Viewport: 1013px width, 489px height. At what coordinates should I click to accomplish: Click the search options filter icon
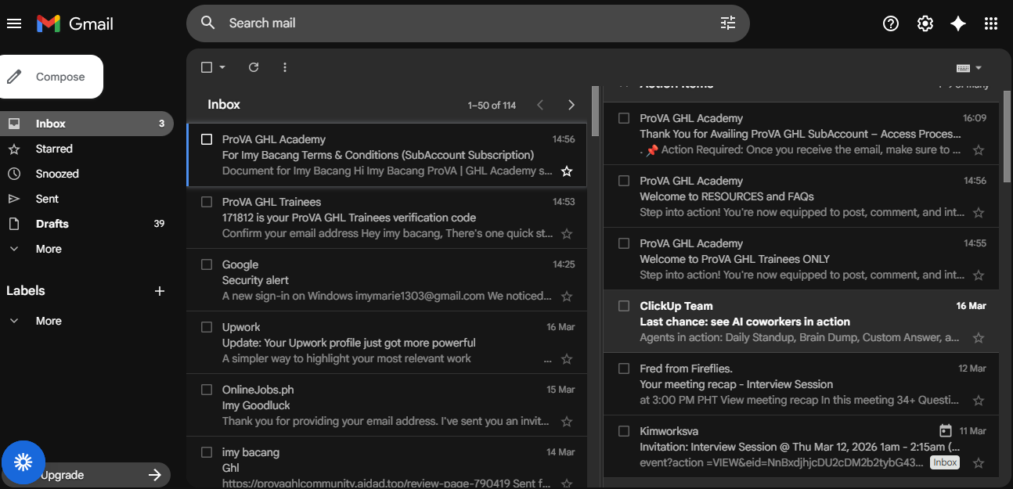point(728,23)
